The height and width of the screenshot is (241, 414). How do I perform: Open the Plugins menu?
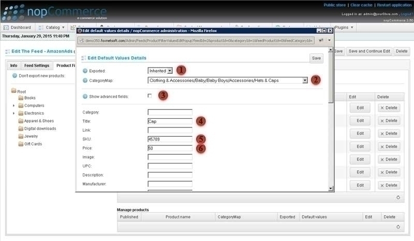point(344,27)
